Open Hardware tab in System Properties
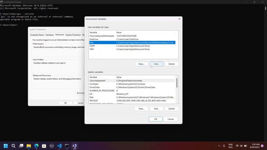 point(50,35)
